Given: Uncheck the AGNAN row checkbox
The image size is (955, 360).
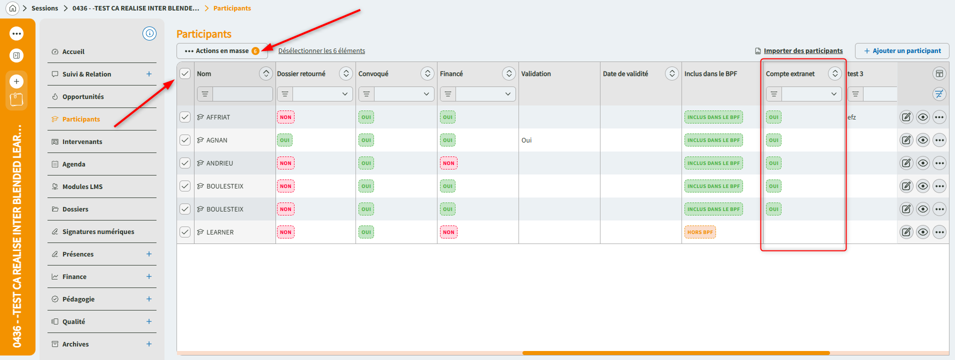Looking at the screenshot, I should tap(185, 140).
